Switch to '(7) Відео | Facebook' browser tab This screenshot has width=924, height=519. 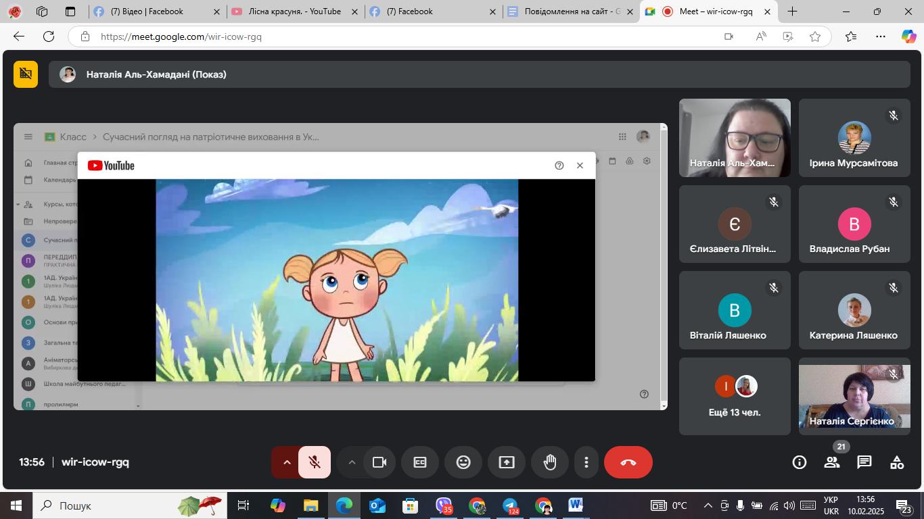pyautogui.click(x=157, y=11)
